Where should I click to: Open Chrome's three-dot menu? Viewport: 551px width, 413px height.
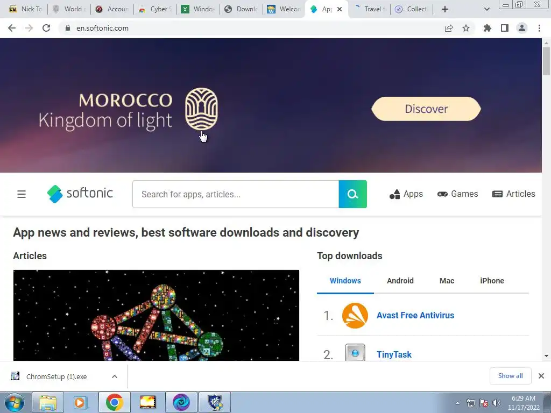[x=539, y=28]
